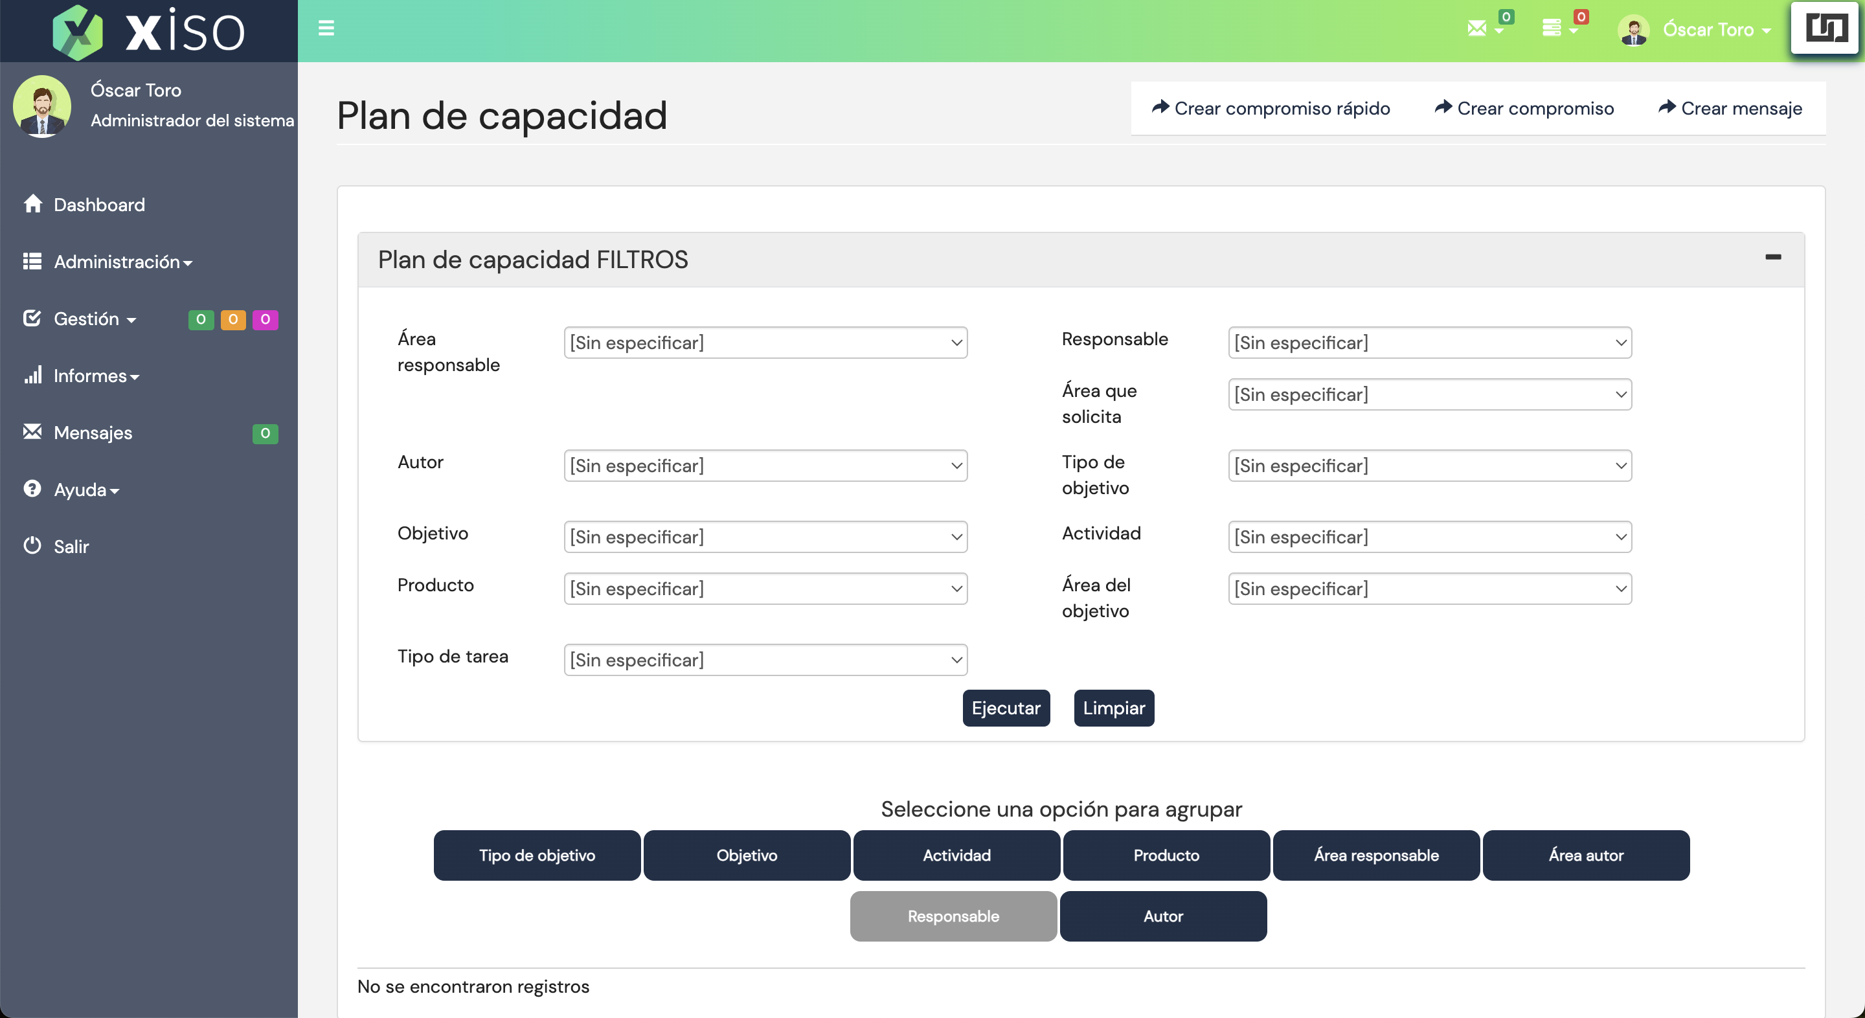1865x1018 pixels.
Task: Click the Salir power icon
Action: pyautogui.click(x=32, y=546)
